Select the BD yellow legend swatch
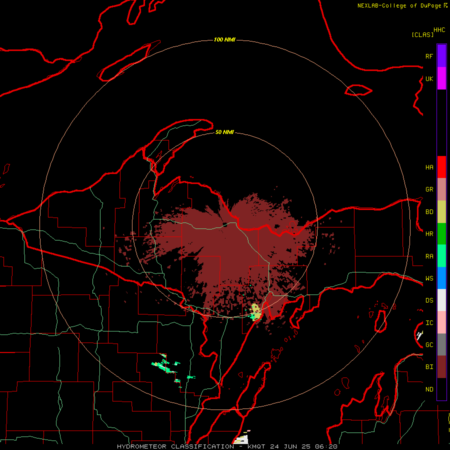 coord(441,212)
